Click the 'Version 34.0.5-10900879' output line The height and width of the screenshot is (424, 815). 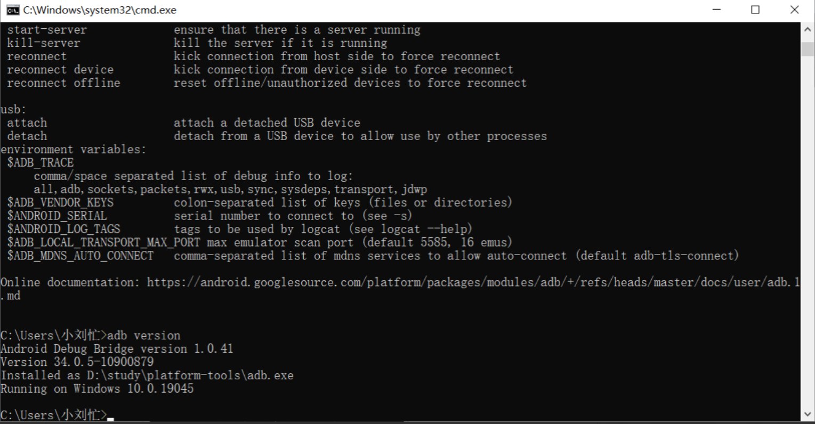coord(77,362)
